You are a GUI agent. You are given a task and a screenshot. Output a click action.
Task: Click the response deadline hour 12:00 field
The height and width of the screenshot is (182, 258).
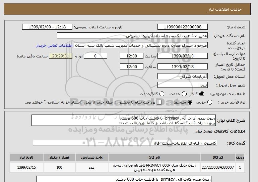pyautogui.click(x=132, y=56)
